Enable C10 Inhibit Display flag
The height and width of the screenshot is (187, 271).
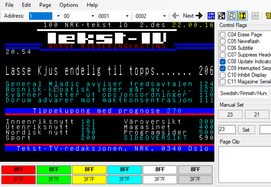pyautogui.click(x=223, y=75)
